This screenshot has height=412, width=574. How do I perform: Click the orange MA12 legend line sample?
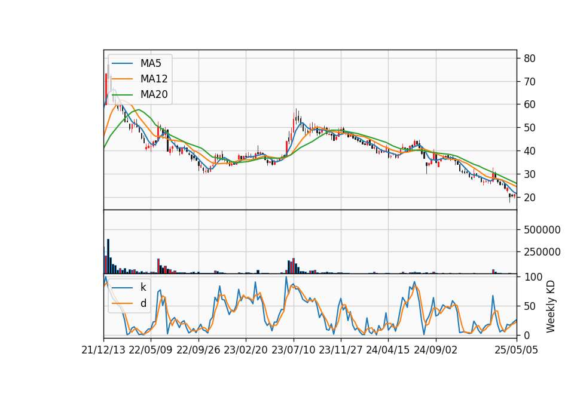pyautogui.click(x=122, y=79)
